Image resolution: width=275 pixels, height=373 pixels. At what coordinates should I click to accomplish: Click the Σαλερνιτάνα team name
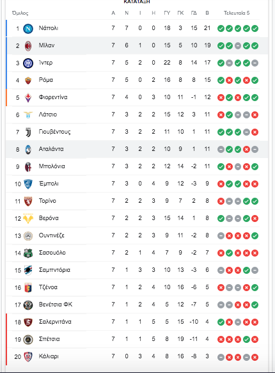pos(55,322)
